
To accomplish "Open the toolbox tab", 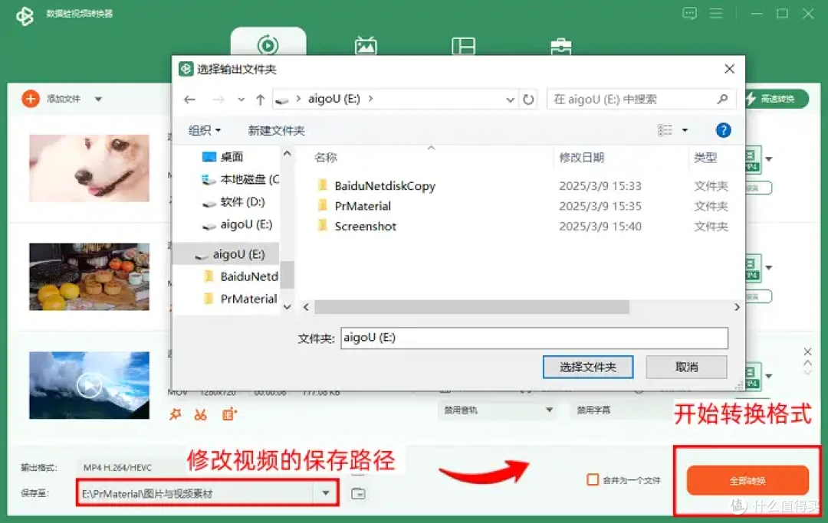I will click(x=560, y=46).
